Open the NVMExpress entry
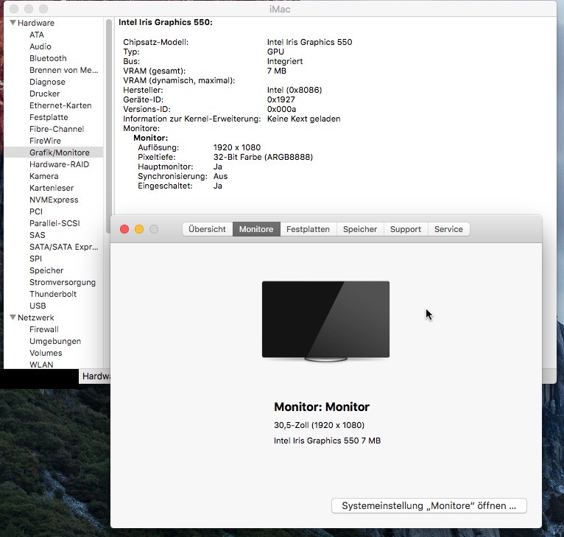The height and width of the screenshot is (537, 564). (54, 200)
